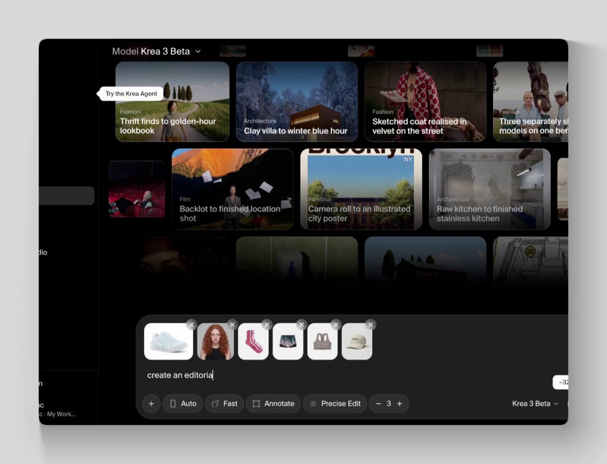Toggle the Precise Edit option
607x464 pixels.
[x=334, y=403]
